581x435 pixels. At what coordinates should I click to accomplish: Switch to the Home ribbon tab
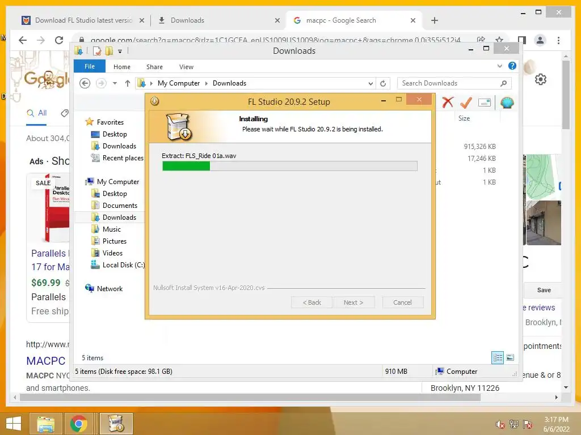click(x=122, y=67)
